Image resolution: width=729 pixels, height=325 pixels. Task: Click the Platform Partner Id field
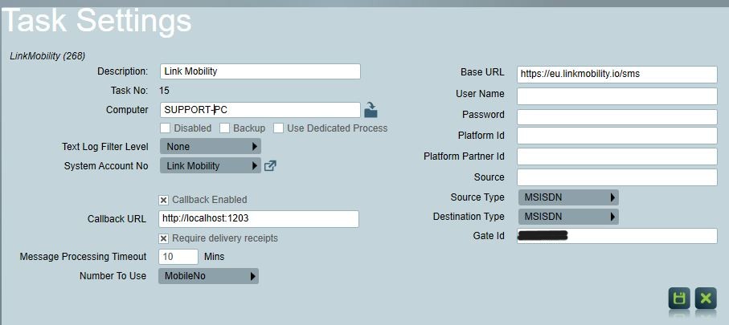pyautogui.click(x=617, y=156)
